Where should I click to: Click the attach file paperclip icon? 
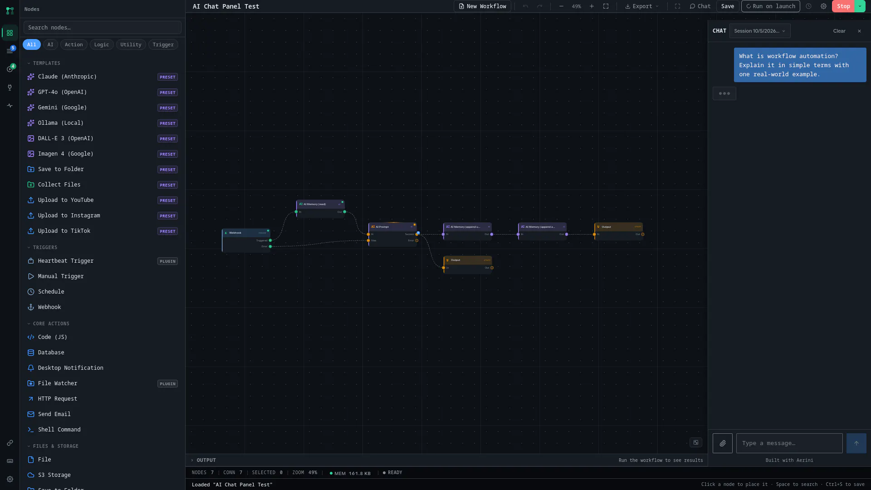click(722, 443)
